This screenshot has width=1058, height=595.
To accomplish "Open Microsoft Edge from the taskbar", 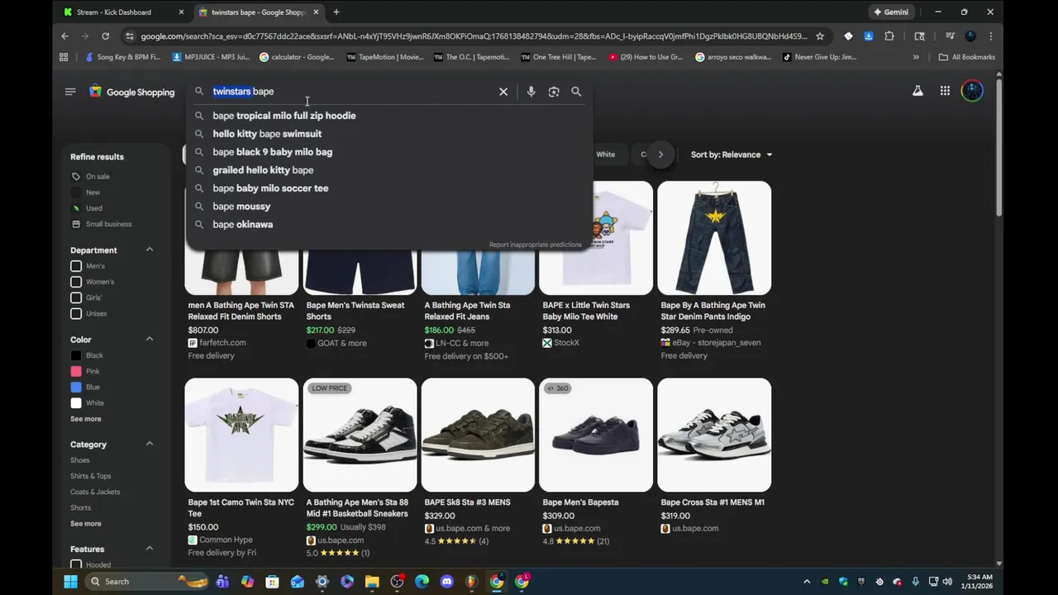I will [x=422, y=582].
